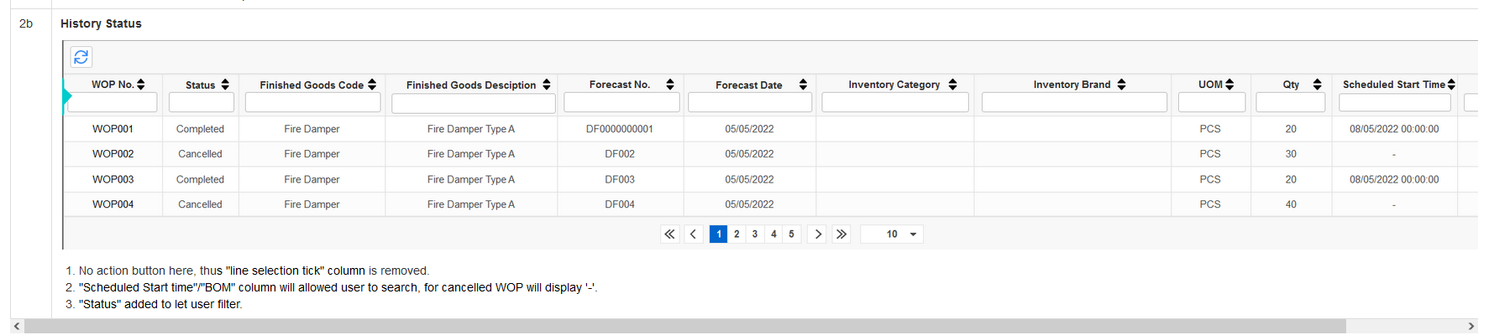Focus the Scheduled Start Time filter field
The width and height of the screenshot is (1494, 335).
pos(1395,102)
